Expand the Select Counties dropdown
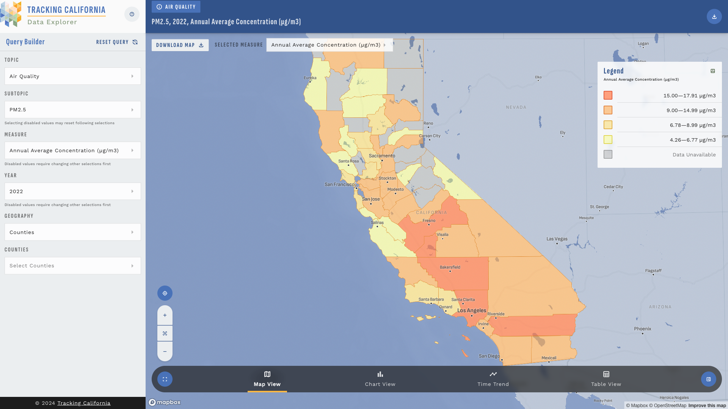Image resolution: width=728 pixels, height=409 pixels. click(x=72, y=266)
